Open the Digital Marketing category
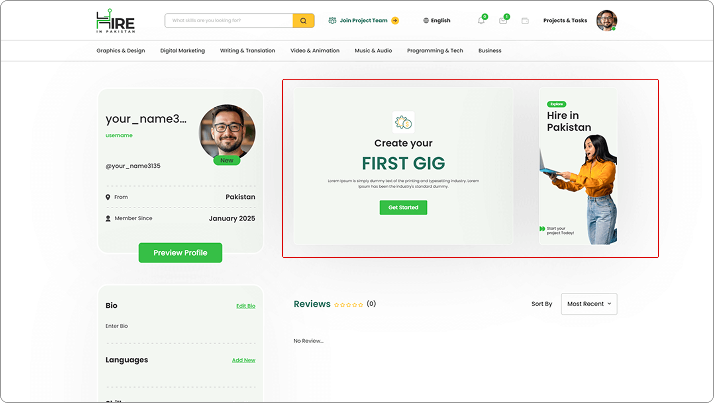The height and width of the screenshot is (403, 714). click(x=182, y=51)
